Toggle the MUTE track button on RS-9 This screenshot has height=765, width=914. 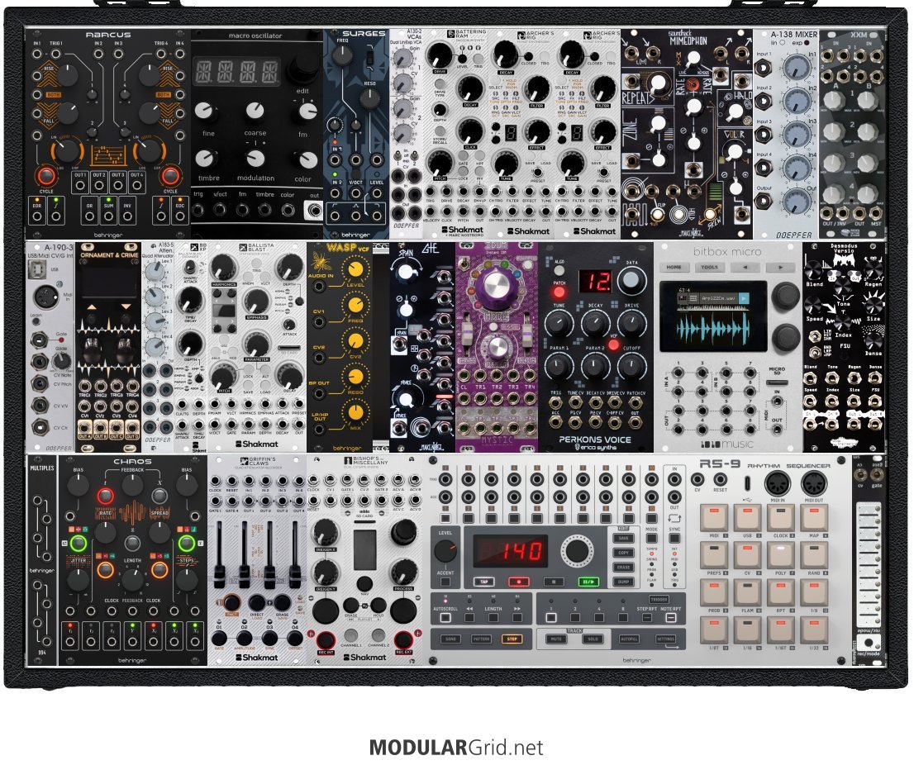click(556, 639)
